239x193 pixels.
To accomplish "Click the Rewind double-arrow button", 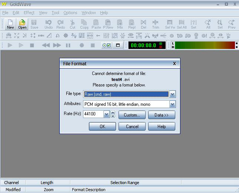I will [x=46, y=45].
